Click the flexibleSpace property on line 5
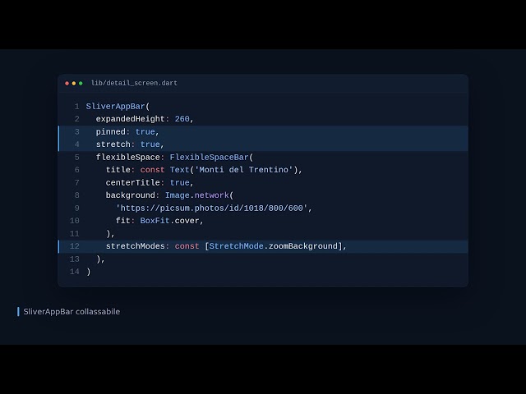 click(128, 158)
